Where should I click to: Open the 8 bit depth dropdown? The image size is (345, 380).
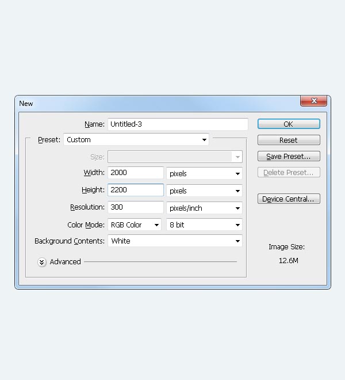point(204,225)
